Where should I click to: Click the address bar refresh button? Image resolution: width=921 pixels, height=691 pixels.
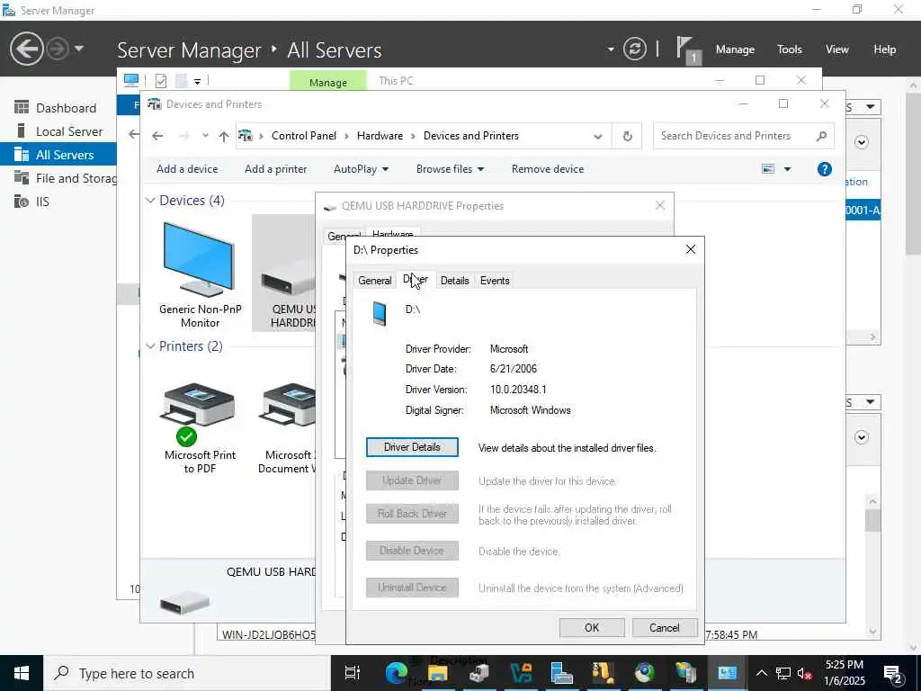[627, 137]
